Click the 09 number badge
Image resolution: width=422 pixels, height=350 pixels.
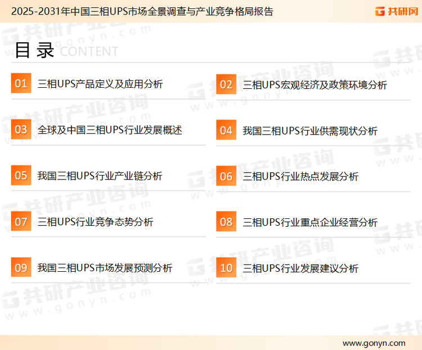pyautogui.click(x=21, y=267)
